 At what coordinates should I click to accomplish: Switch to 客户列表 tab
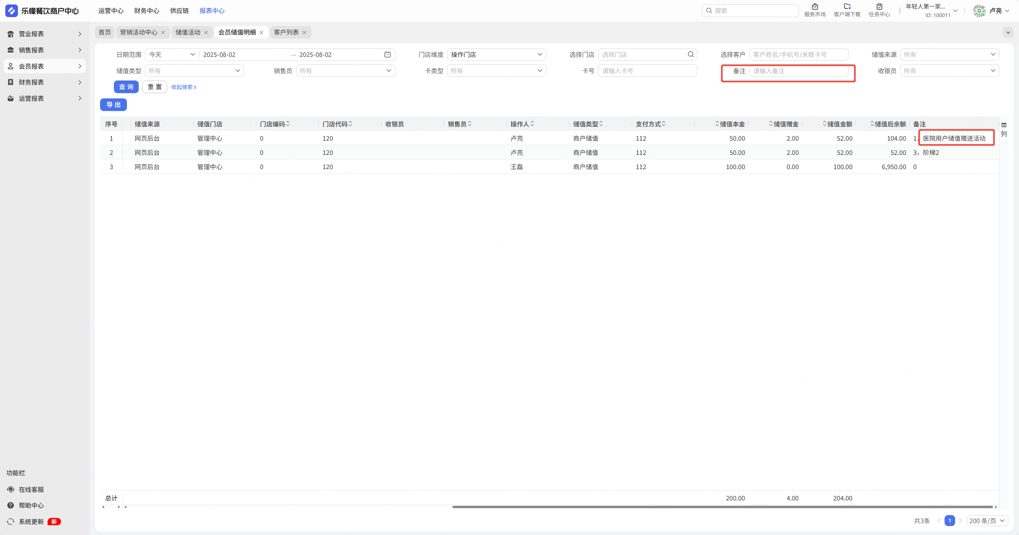tap(286, 33)
